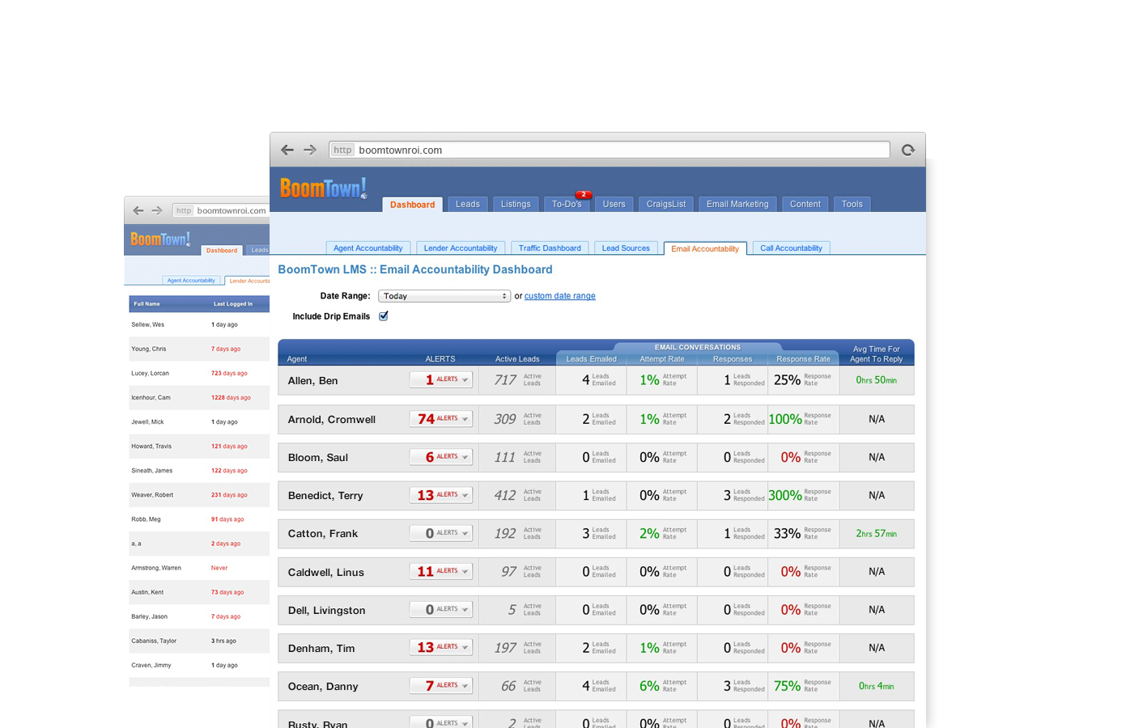The image size is (1143, 728).
Task: Click the custom date range link
Action: point(559,296)
